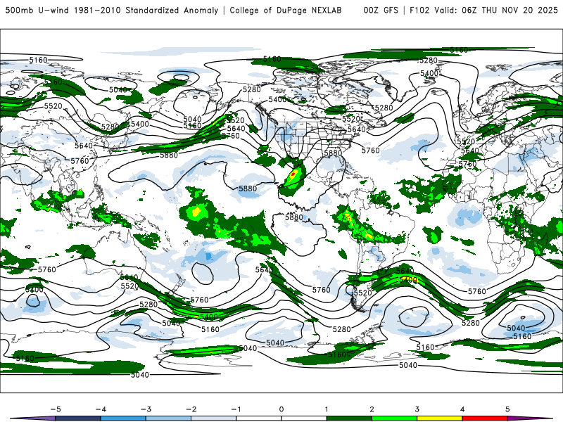The width and height of the screenshot is (563, 422).
Task: Click the '3' color bar label
Action: pos(417,409)
